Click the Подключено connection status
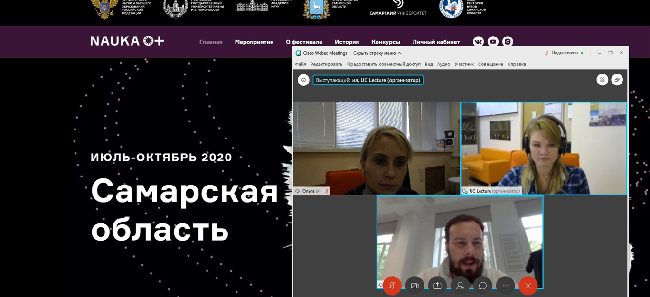650x297 pixels. pos(564,53)
